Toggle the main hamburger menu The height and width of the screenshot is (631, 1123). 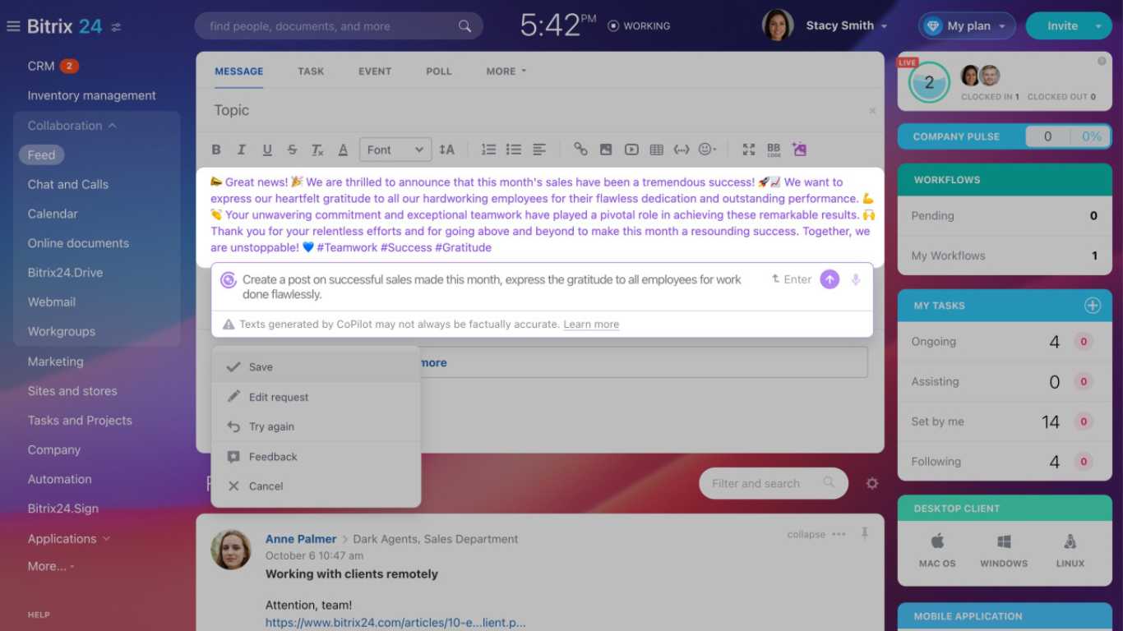[x=13, y=26]
